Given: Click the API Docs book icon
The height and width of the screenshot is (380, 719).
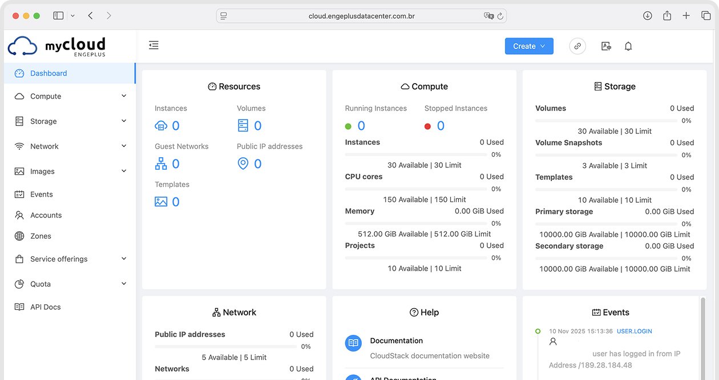Looking at the screenshot, I should tap(19, 307).
